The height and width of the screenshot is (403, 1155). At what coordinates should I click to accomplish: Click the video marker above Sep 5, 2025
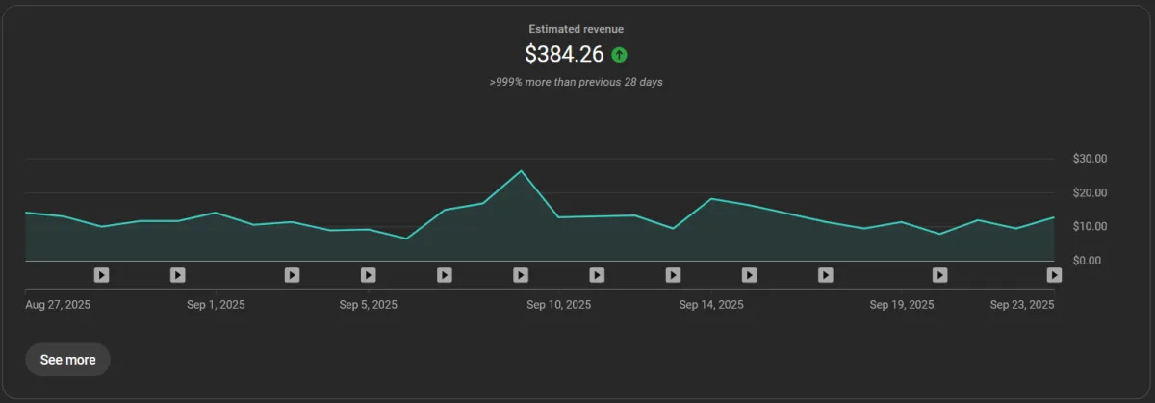[368, 275]
